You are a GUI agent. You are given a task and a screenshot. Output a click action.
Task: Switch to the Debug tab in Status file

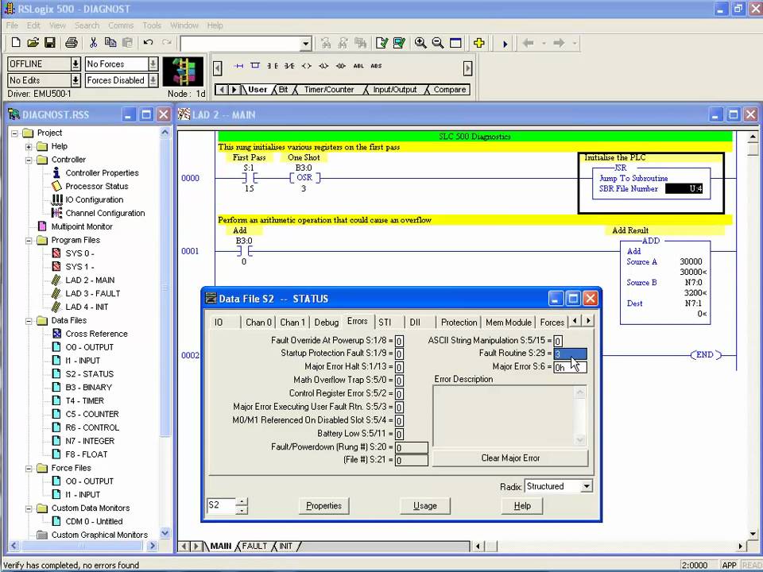(x=326, y=322)
